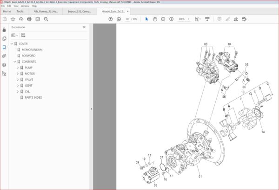Jump to PARTS INDEX bookmark
This screenshot has width=279, height=190.
coord(33,98)
